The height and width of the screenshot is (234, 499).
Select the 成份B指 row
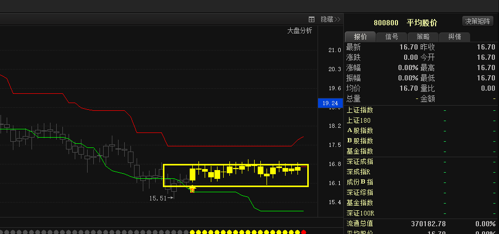421,182
